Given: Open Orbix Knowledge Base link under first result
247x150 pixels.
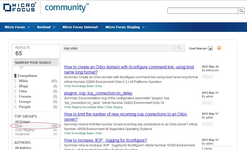Looking at the screenshot, I should pyautogui.click(x=79, y=86).
